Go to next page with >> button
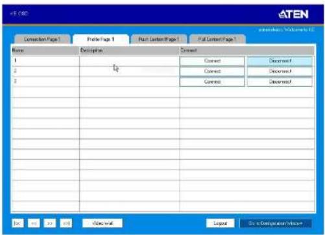Image resolution: width=325 pixels, height=235 pixels. (x=50, y=223)
